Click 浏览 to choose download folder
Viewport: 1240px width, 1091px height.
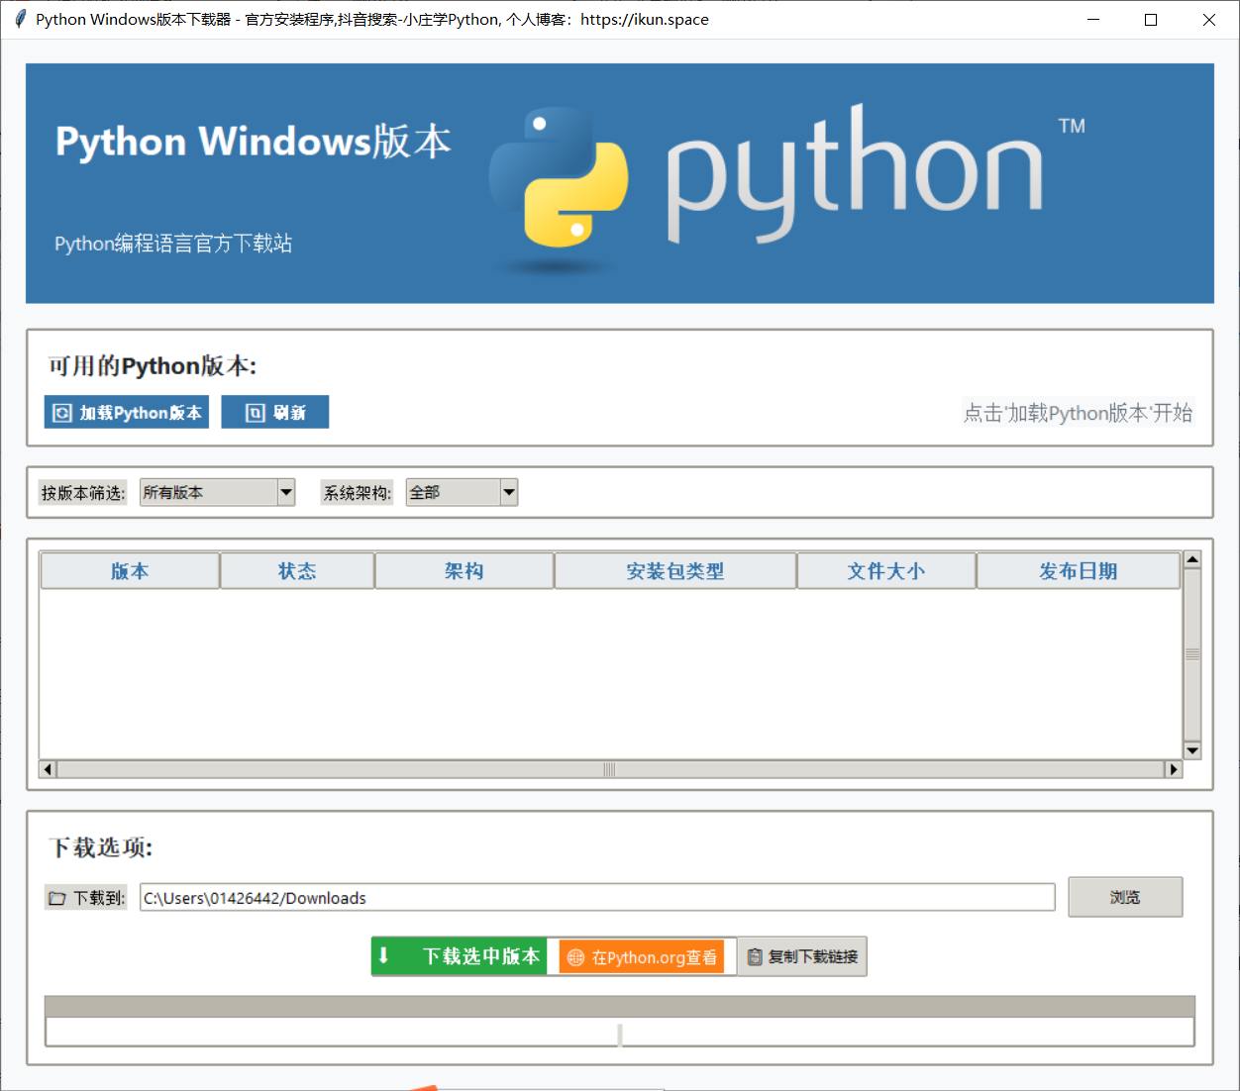tap(1125, 897)
